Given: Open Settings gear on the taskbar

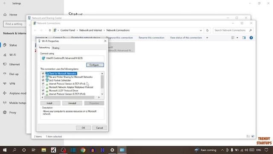Looking at the screenshot, I should tap(112, 150).
